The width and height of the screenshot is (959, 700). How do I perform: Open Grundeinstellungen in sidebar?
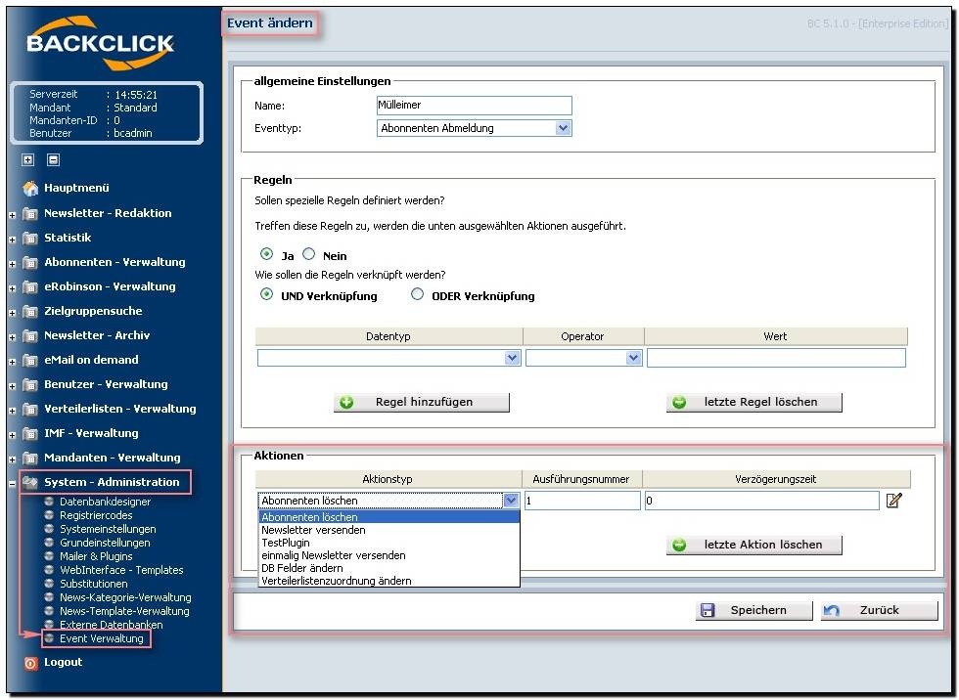click(105, 543)
